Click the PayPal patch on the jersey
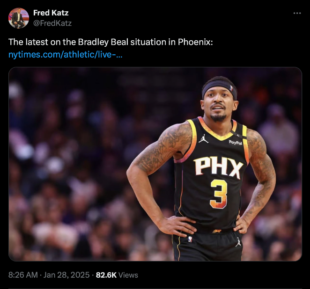 click(235, 142)
